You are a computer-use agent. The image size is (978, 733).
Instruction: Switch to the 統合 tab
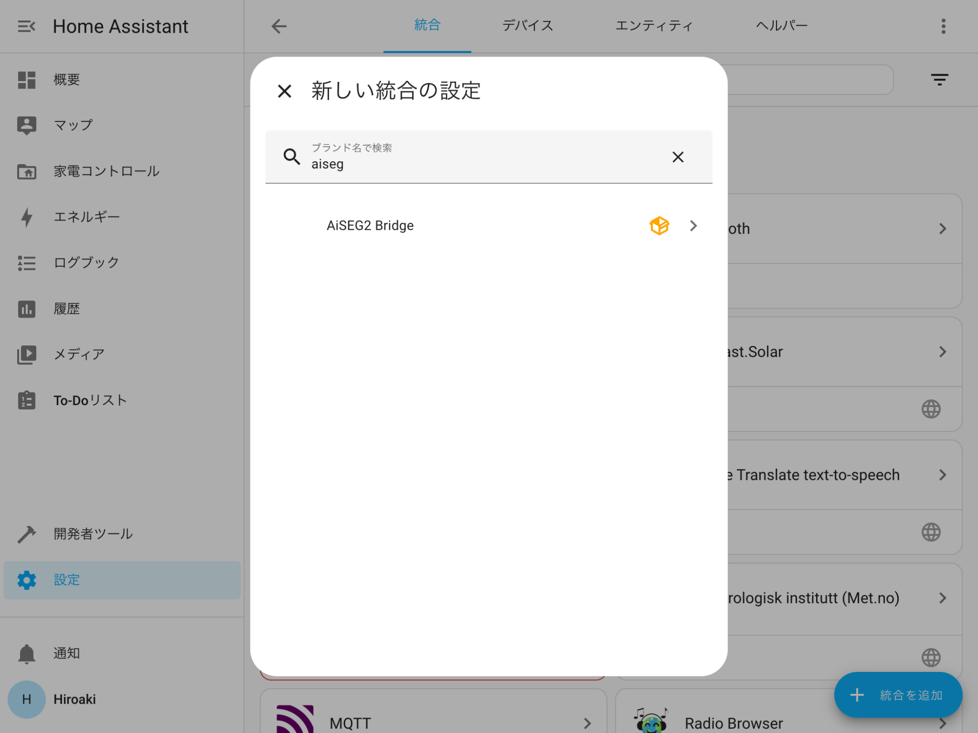[x=427, y=25]
